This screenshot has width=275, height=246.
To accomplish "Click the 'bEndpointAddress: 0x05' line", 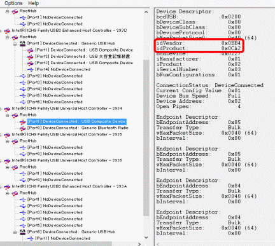I will pos(199,154).
